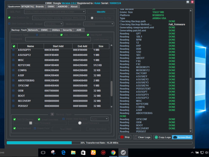Click the Erase Userarea button
Viewport: 209px width, 157px height.
[98, 129]
